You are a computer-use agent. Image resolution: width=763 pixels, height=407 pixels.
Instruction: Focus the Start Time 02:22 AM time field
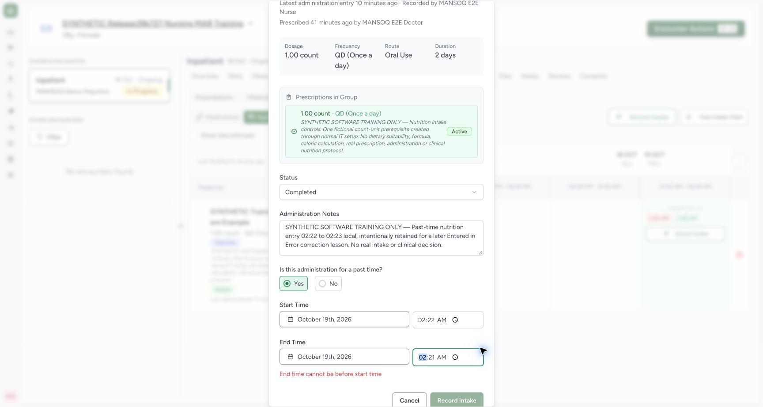pyautogui.click(x=448, y=320)
